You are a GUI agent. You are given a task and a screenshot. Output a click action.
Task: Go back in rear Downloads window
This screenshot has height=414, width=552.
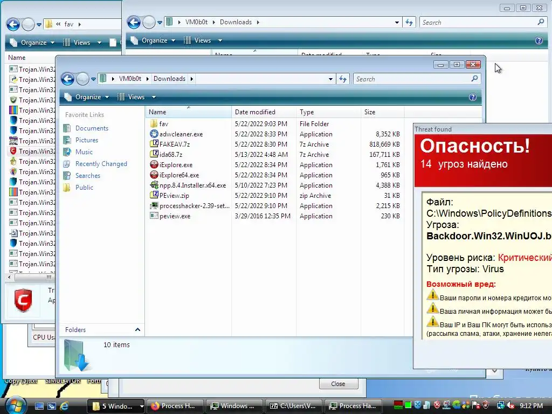[134, 22]
